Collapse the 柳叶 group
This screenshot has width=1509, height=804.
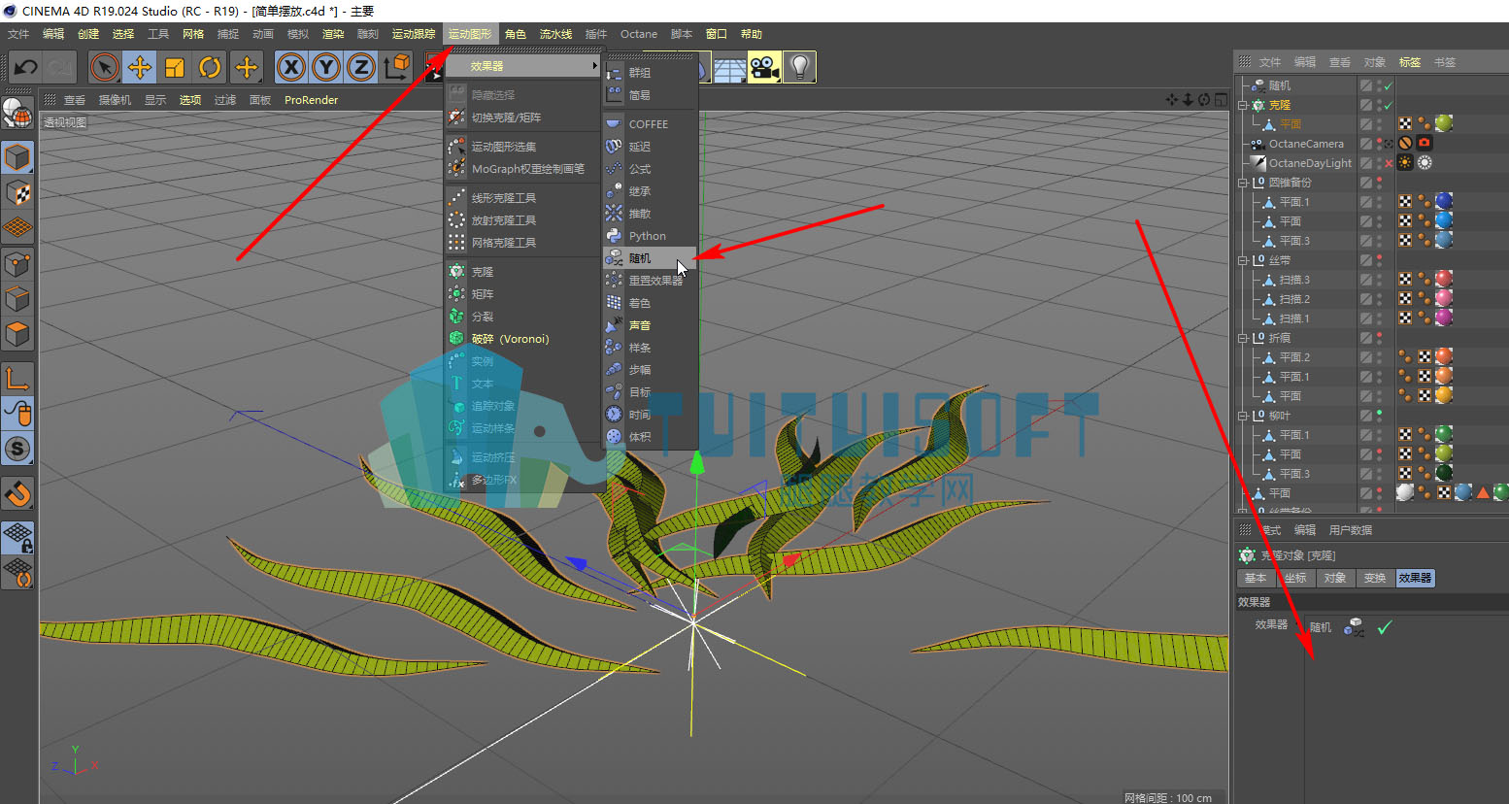(1243, 416)
